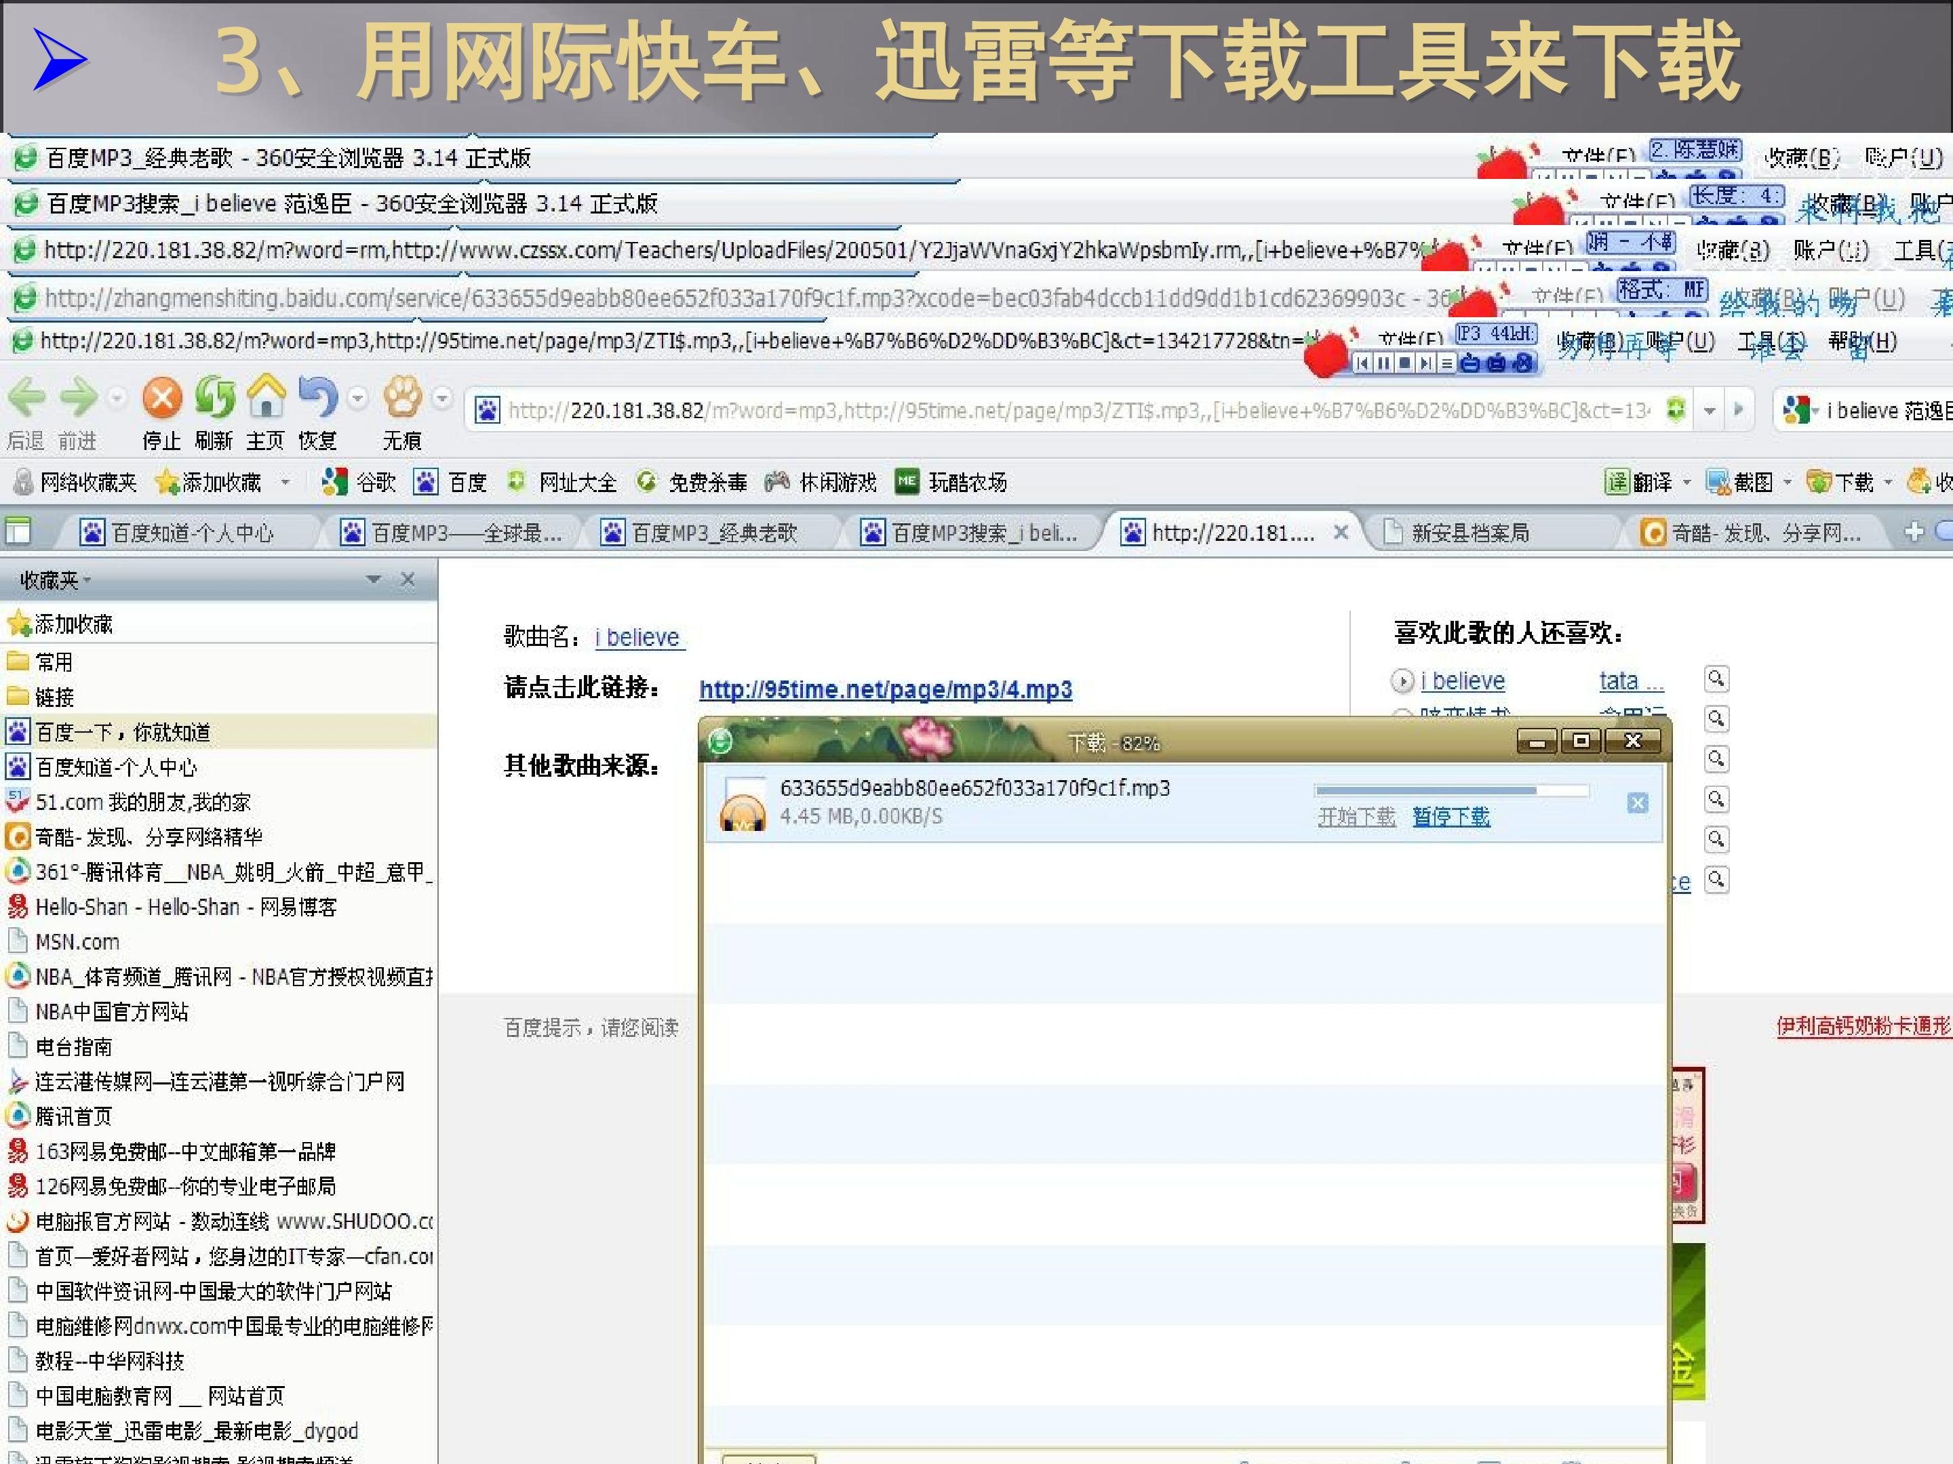The height and width of the screenshot is (1464, 1953).
Task: Click the magnifier icon beside the tata link
Action: tap(1716, 678)
